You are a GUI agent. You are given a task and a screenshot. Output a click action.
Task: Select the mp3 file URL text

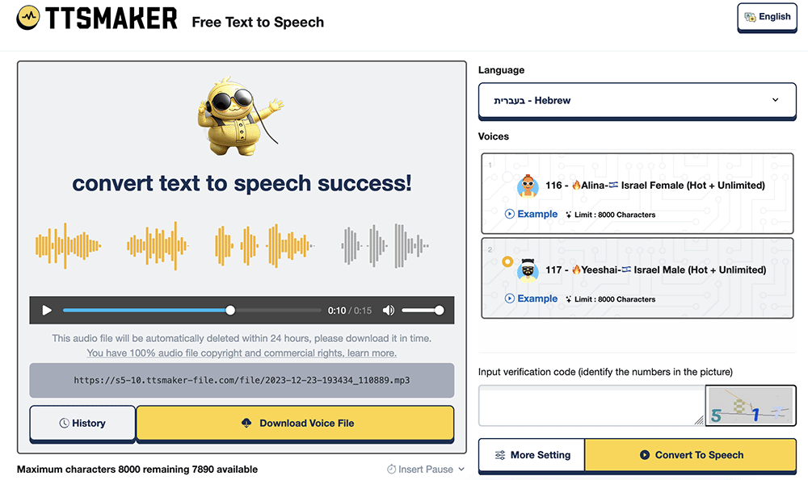click(x=242, y=380)
